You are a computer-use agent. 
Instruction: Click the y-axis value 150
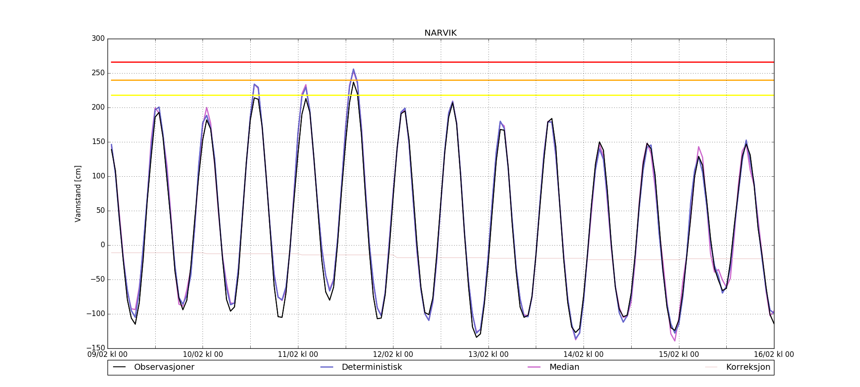98,142
